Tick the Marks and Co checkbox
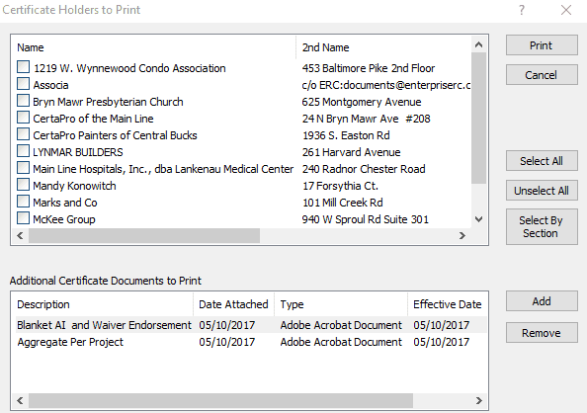 (23, 202)
